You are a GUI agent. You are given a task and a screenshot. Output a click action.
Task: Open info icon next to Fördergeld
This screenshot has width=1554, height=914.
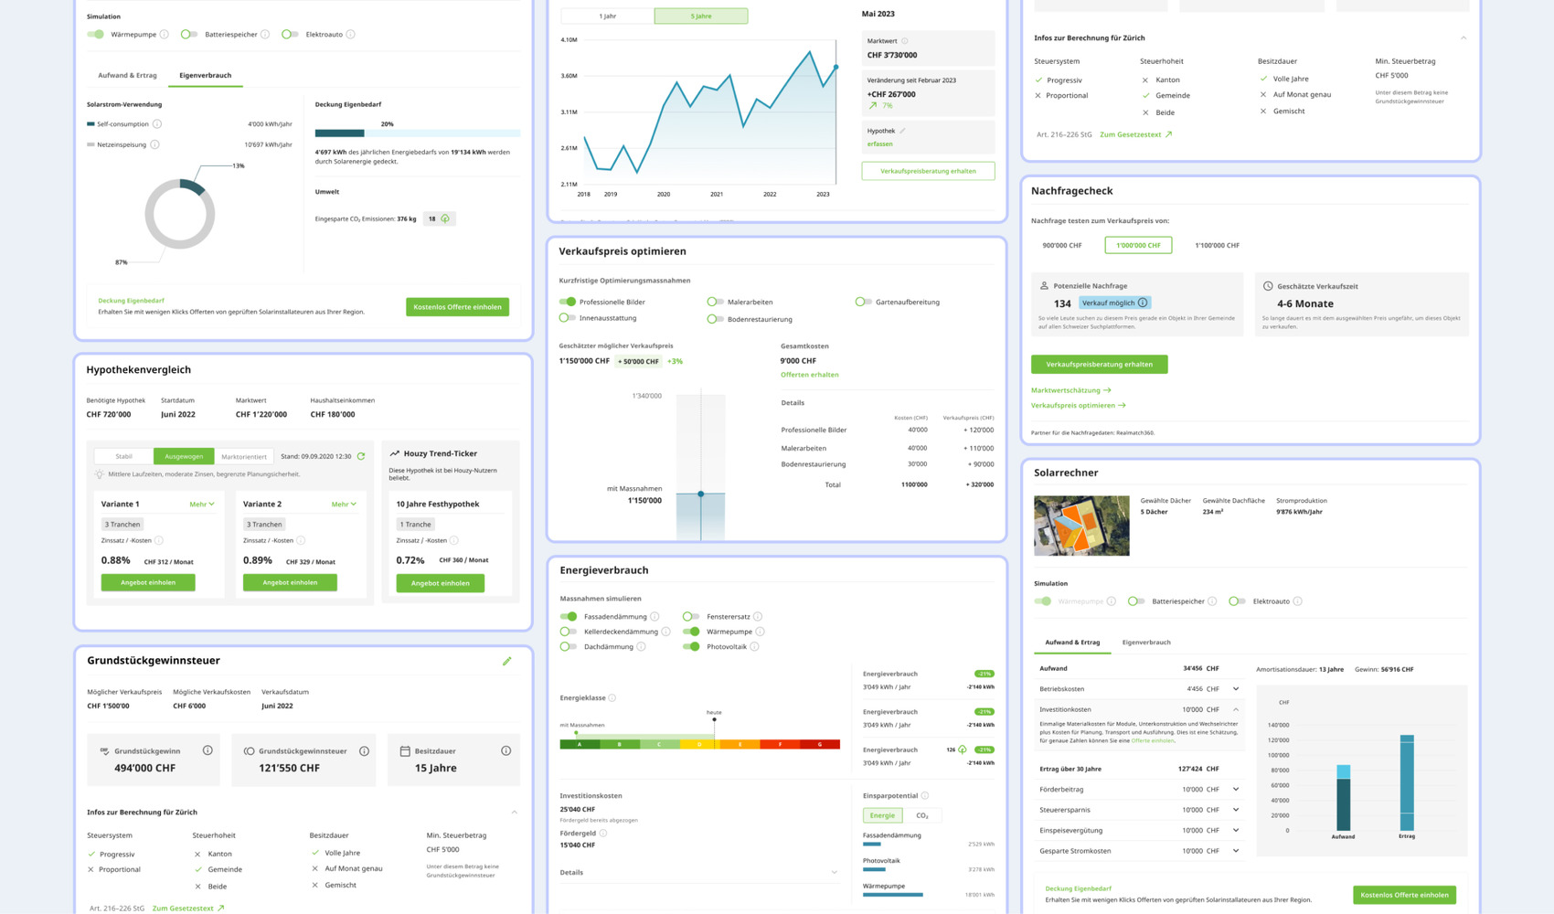click(602, 834)
